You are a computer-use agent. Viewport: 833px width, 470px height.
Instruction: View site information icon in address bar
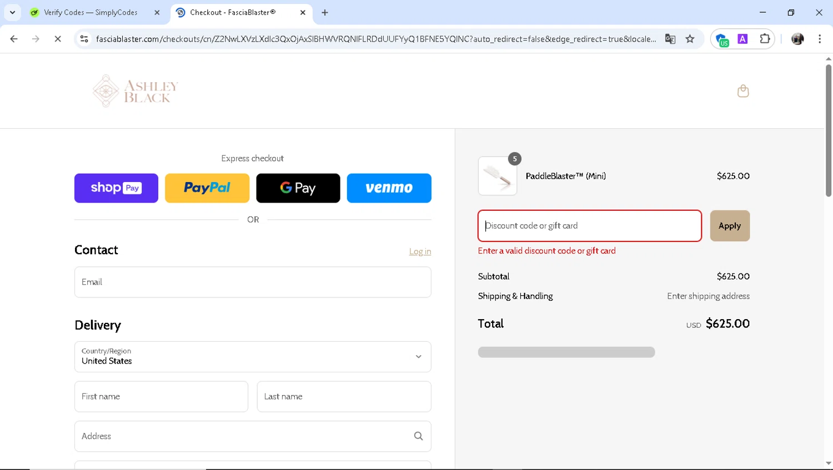click(84, 39)
